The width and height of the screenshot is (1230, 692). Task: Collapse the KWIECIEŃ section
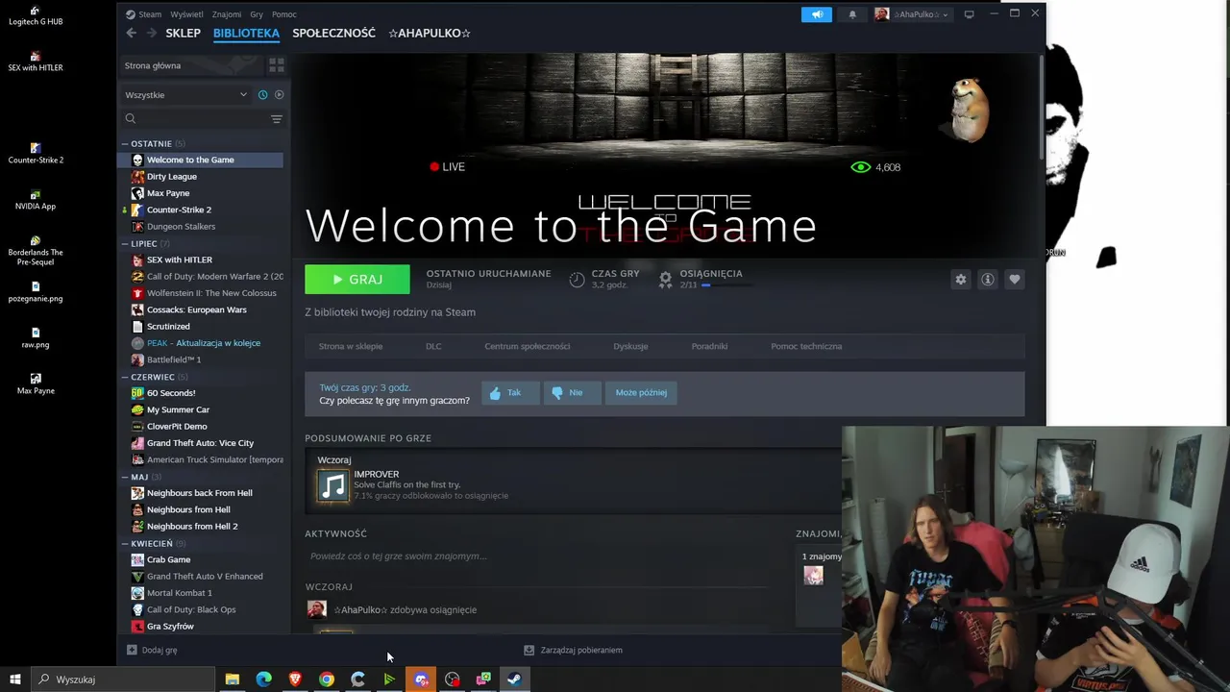click(x=125, y=543)
